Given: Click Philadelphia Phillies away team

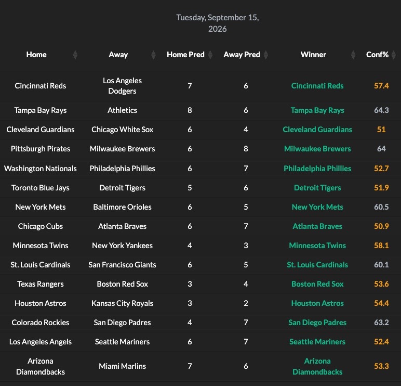Looking at the screenshot, I should [x=122, y=169].
